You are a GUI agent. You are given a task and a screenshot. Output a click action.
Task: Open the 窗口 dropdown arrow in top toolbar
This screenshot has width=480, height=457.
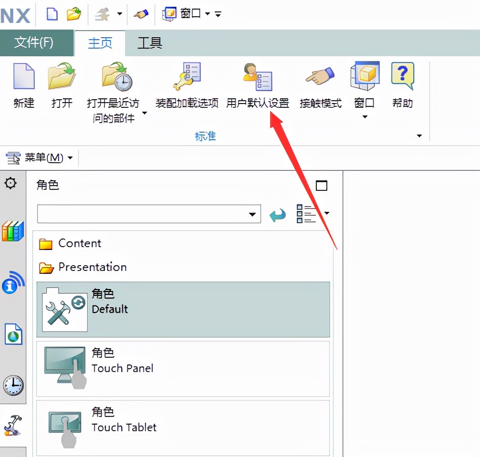click(x=208, y=14)
